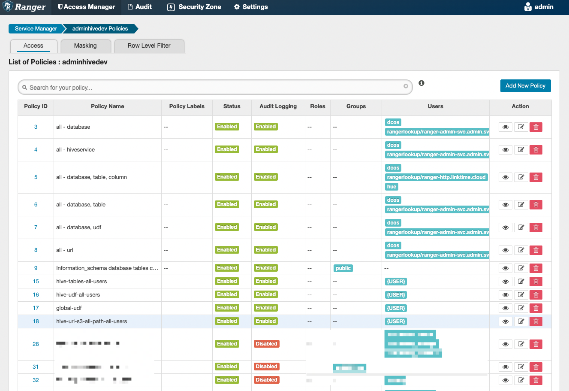Edit policy 6 all - database, table
Viewport: 569px width, 391px height.
521,205
